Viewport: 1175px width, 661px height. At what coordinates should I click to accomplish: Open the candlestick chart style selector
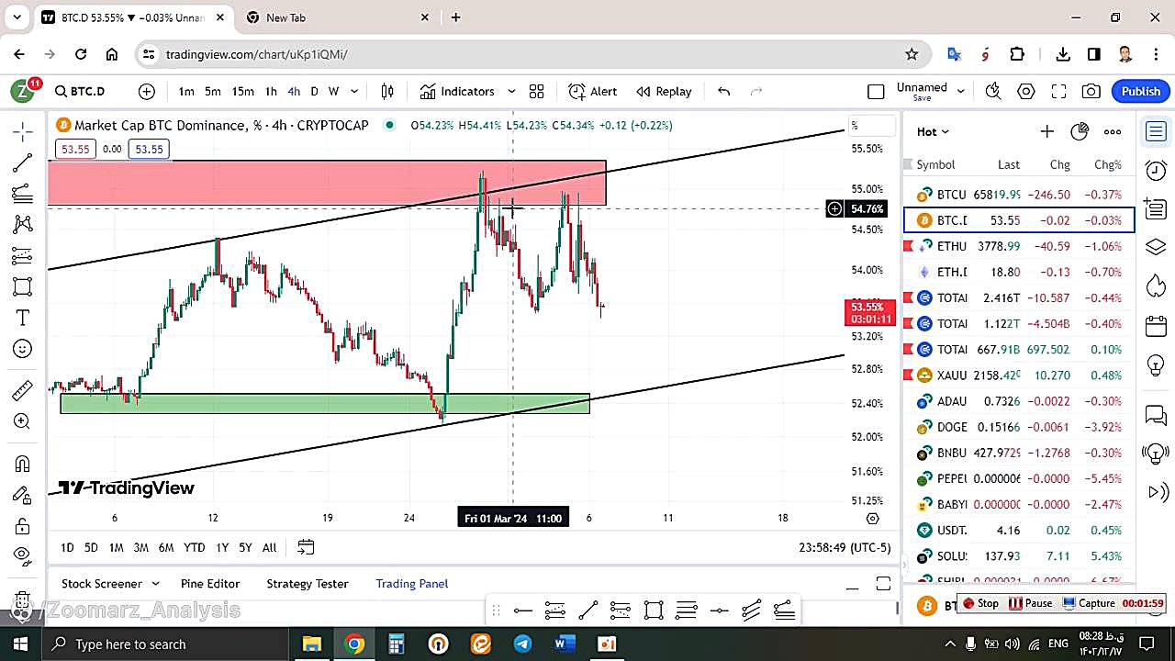(x=387, y=91)
